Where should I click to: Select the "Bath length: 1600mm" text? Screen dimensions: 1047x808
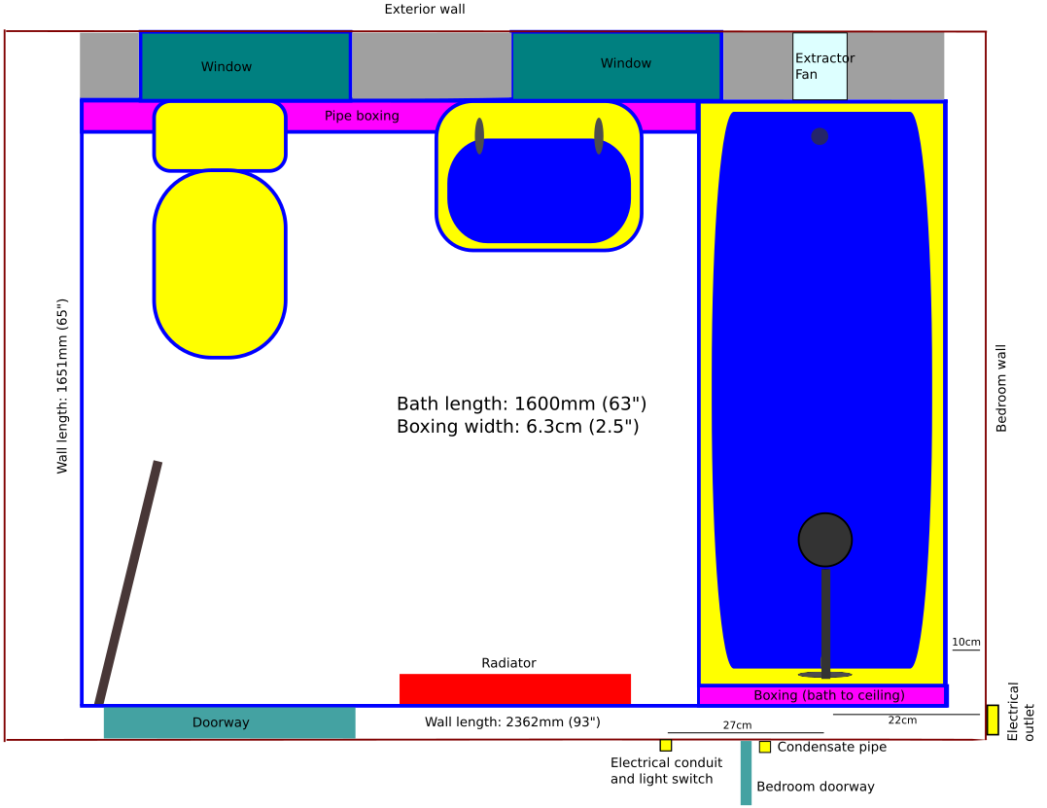(x=521, y=404)
